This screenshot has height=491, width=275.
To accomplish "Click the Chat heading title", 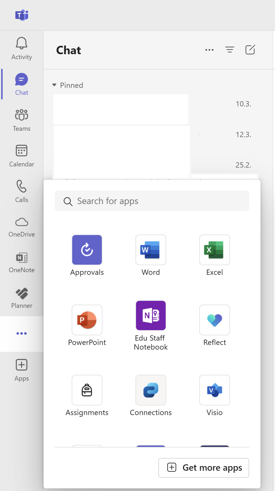I will tap(68, 50).
